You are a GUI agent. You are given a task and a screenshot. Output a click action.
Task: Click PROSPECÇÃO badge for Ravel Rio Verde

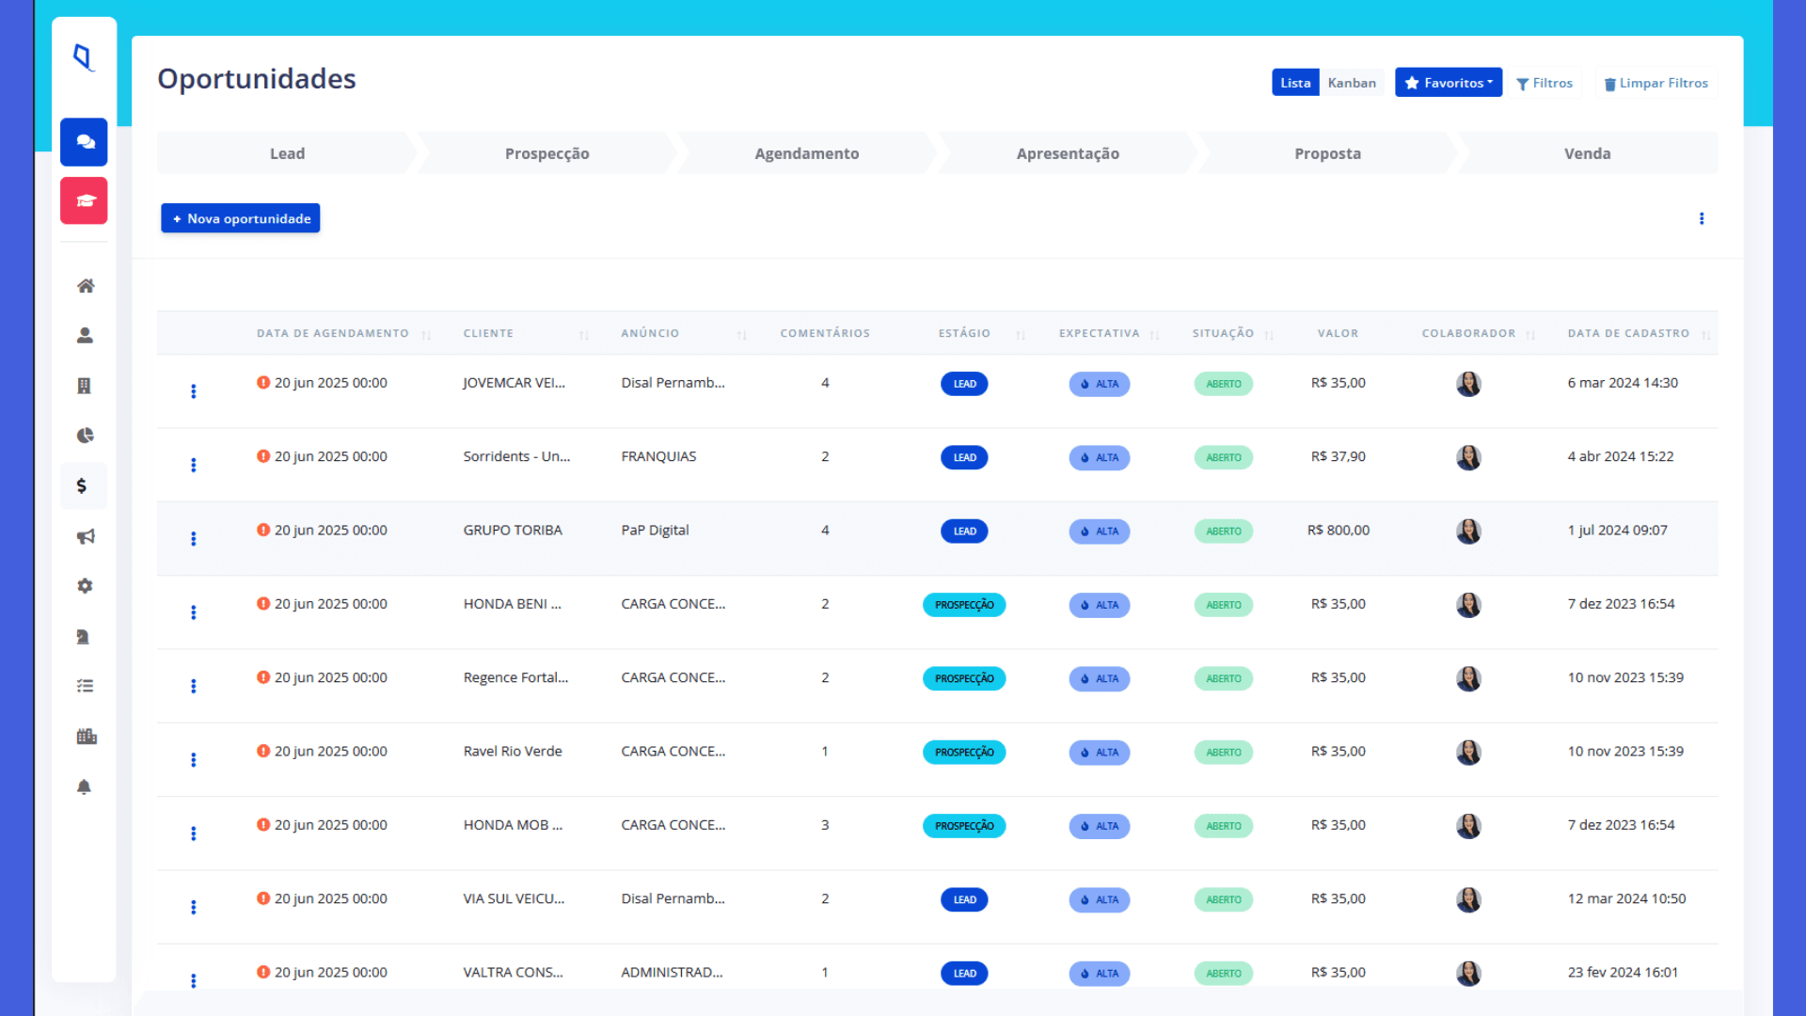[964, 753]
